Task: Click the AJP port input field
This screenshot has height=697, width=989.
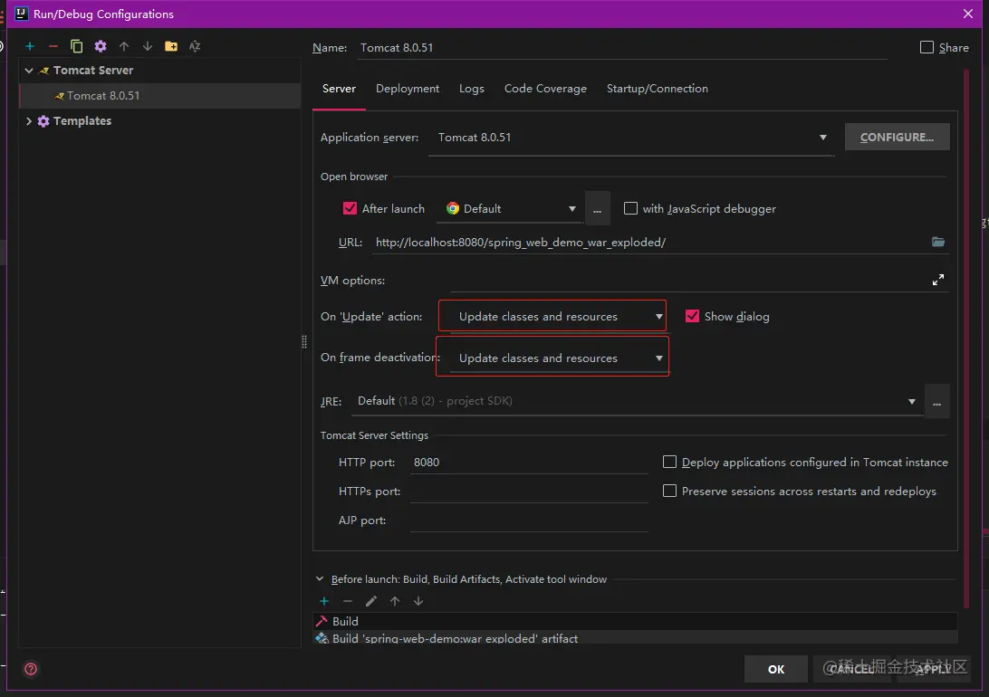Action: click(x=529, y=520)
